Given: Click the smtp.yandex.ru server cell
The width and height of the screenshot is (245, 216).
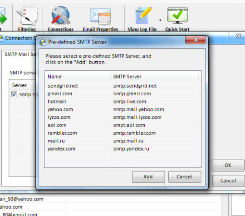Looking at the screenshot, I should pos(131,149).
